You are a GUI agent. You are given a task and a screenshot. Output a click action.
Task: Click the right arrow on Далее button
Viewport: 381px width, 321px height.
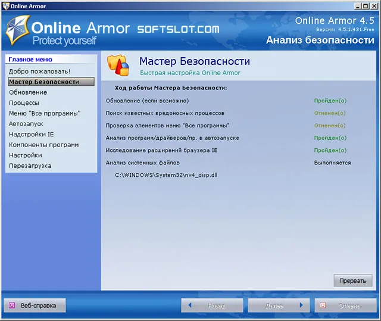301,305
